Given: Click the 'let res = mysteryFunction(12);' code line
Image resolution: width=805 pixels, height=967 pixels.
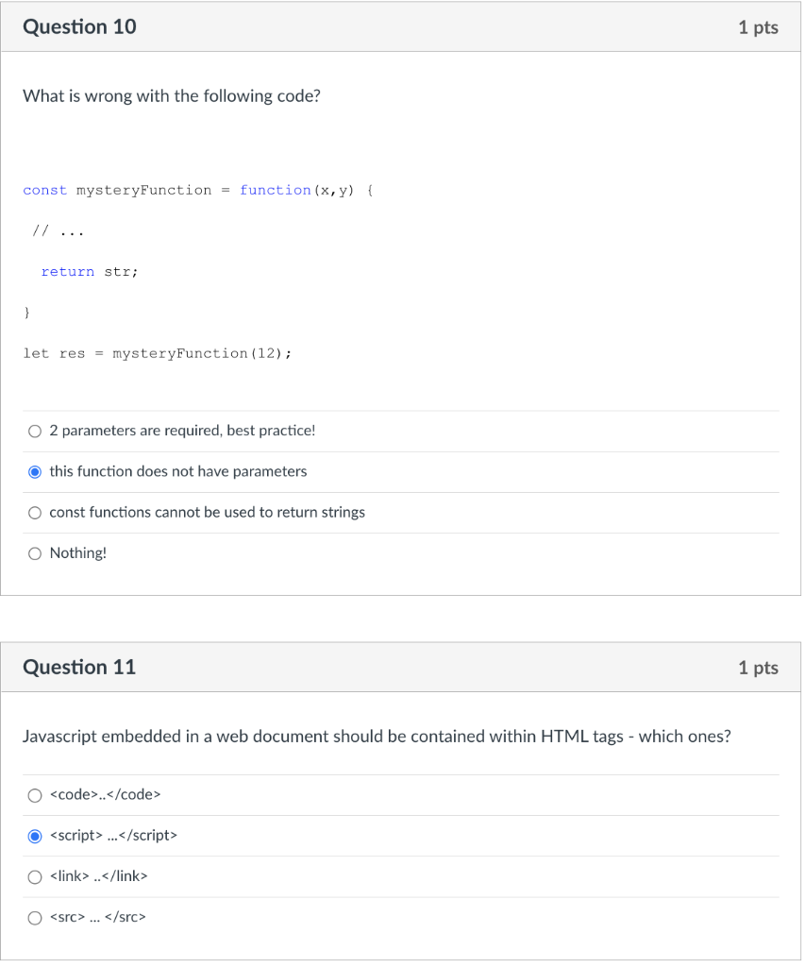Looking at the screenshot, I should point(158,353).
